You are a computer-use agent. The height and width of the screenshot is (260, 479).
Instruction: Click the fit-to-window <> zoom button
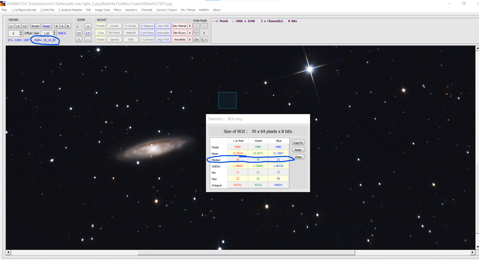(x=79, y=33)
